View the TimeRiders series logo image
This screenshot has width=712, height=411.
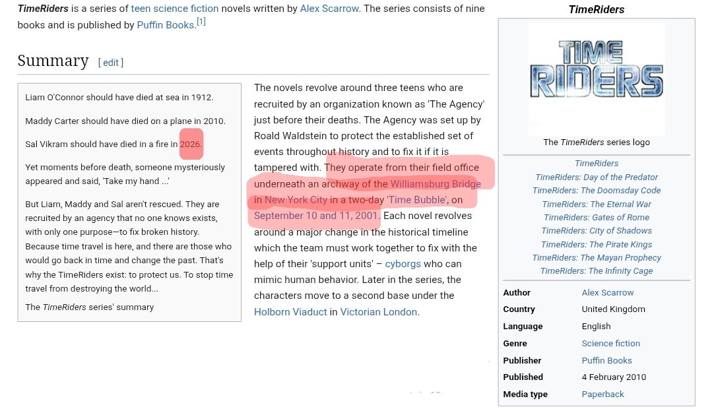point(597,79)
